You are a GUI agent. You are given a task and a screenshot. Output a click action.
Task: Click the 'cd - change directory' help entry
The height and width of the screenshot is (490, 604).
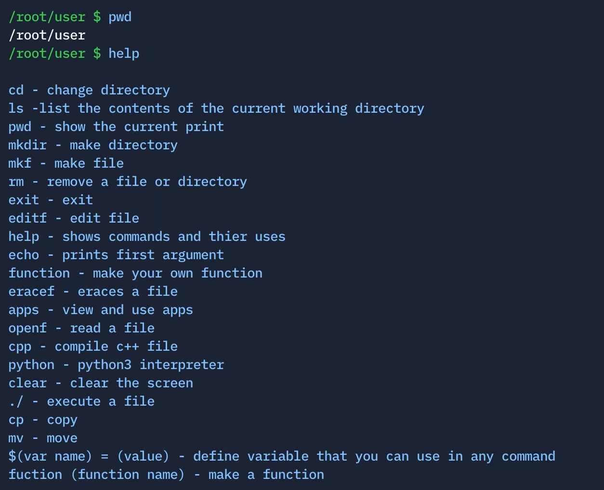[x=89, y=90]
